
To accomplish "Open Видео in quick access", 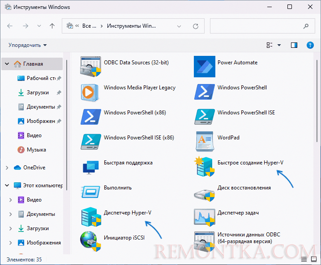I will (x=30, y=135).
